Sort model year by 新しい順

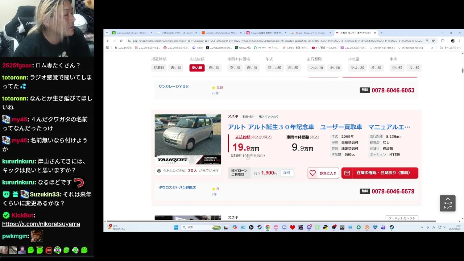275,68
